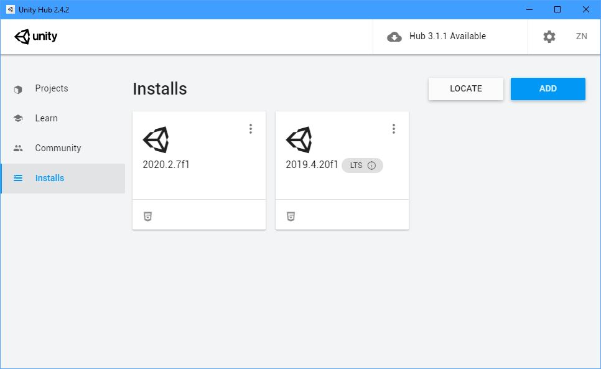Click the Unity Hub title bar icon
601x369 pixels.
(x=10, y=9)
